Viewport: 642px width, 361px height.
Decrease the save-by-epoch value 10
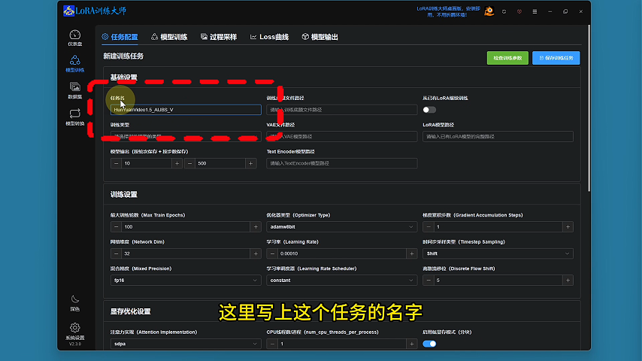116,163
